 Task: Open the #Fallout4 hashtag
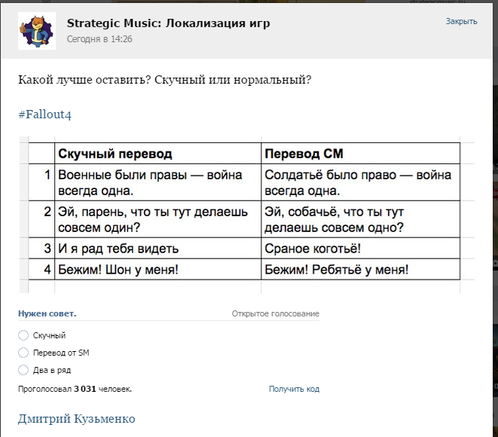coord(44,115)
